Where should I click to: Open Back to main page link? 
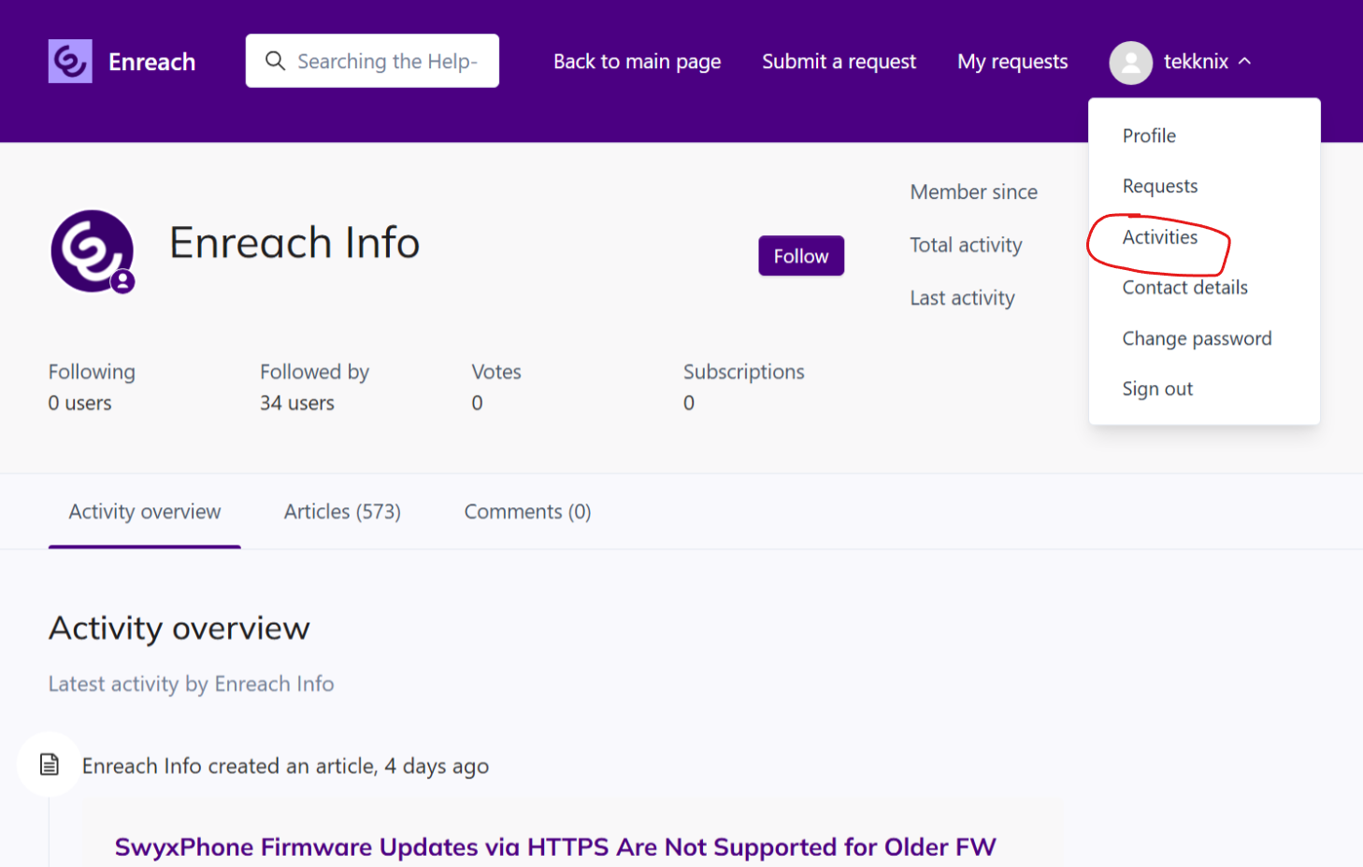[x=637, y=62]
